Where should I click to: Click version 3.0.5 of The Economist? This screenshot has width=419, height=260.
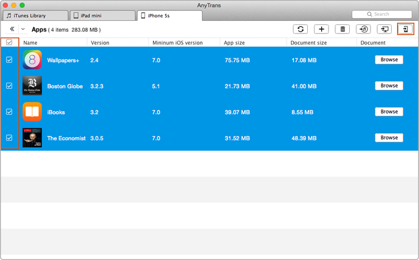97,138
